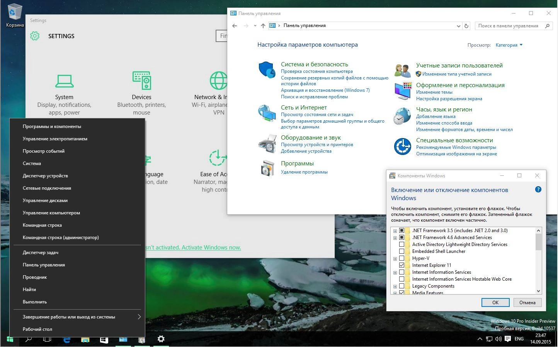Click the Devices icon in Settings

click(141, 80)
